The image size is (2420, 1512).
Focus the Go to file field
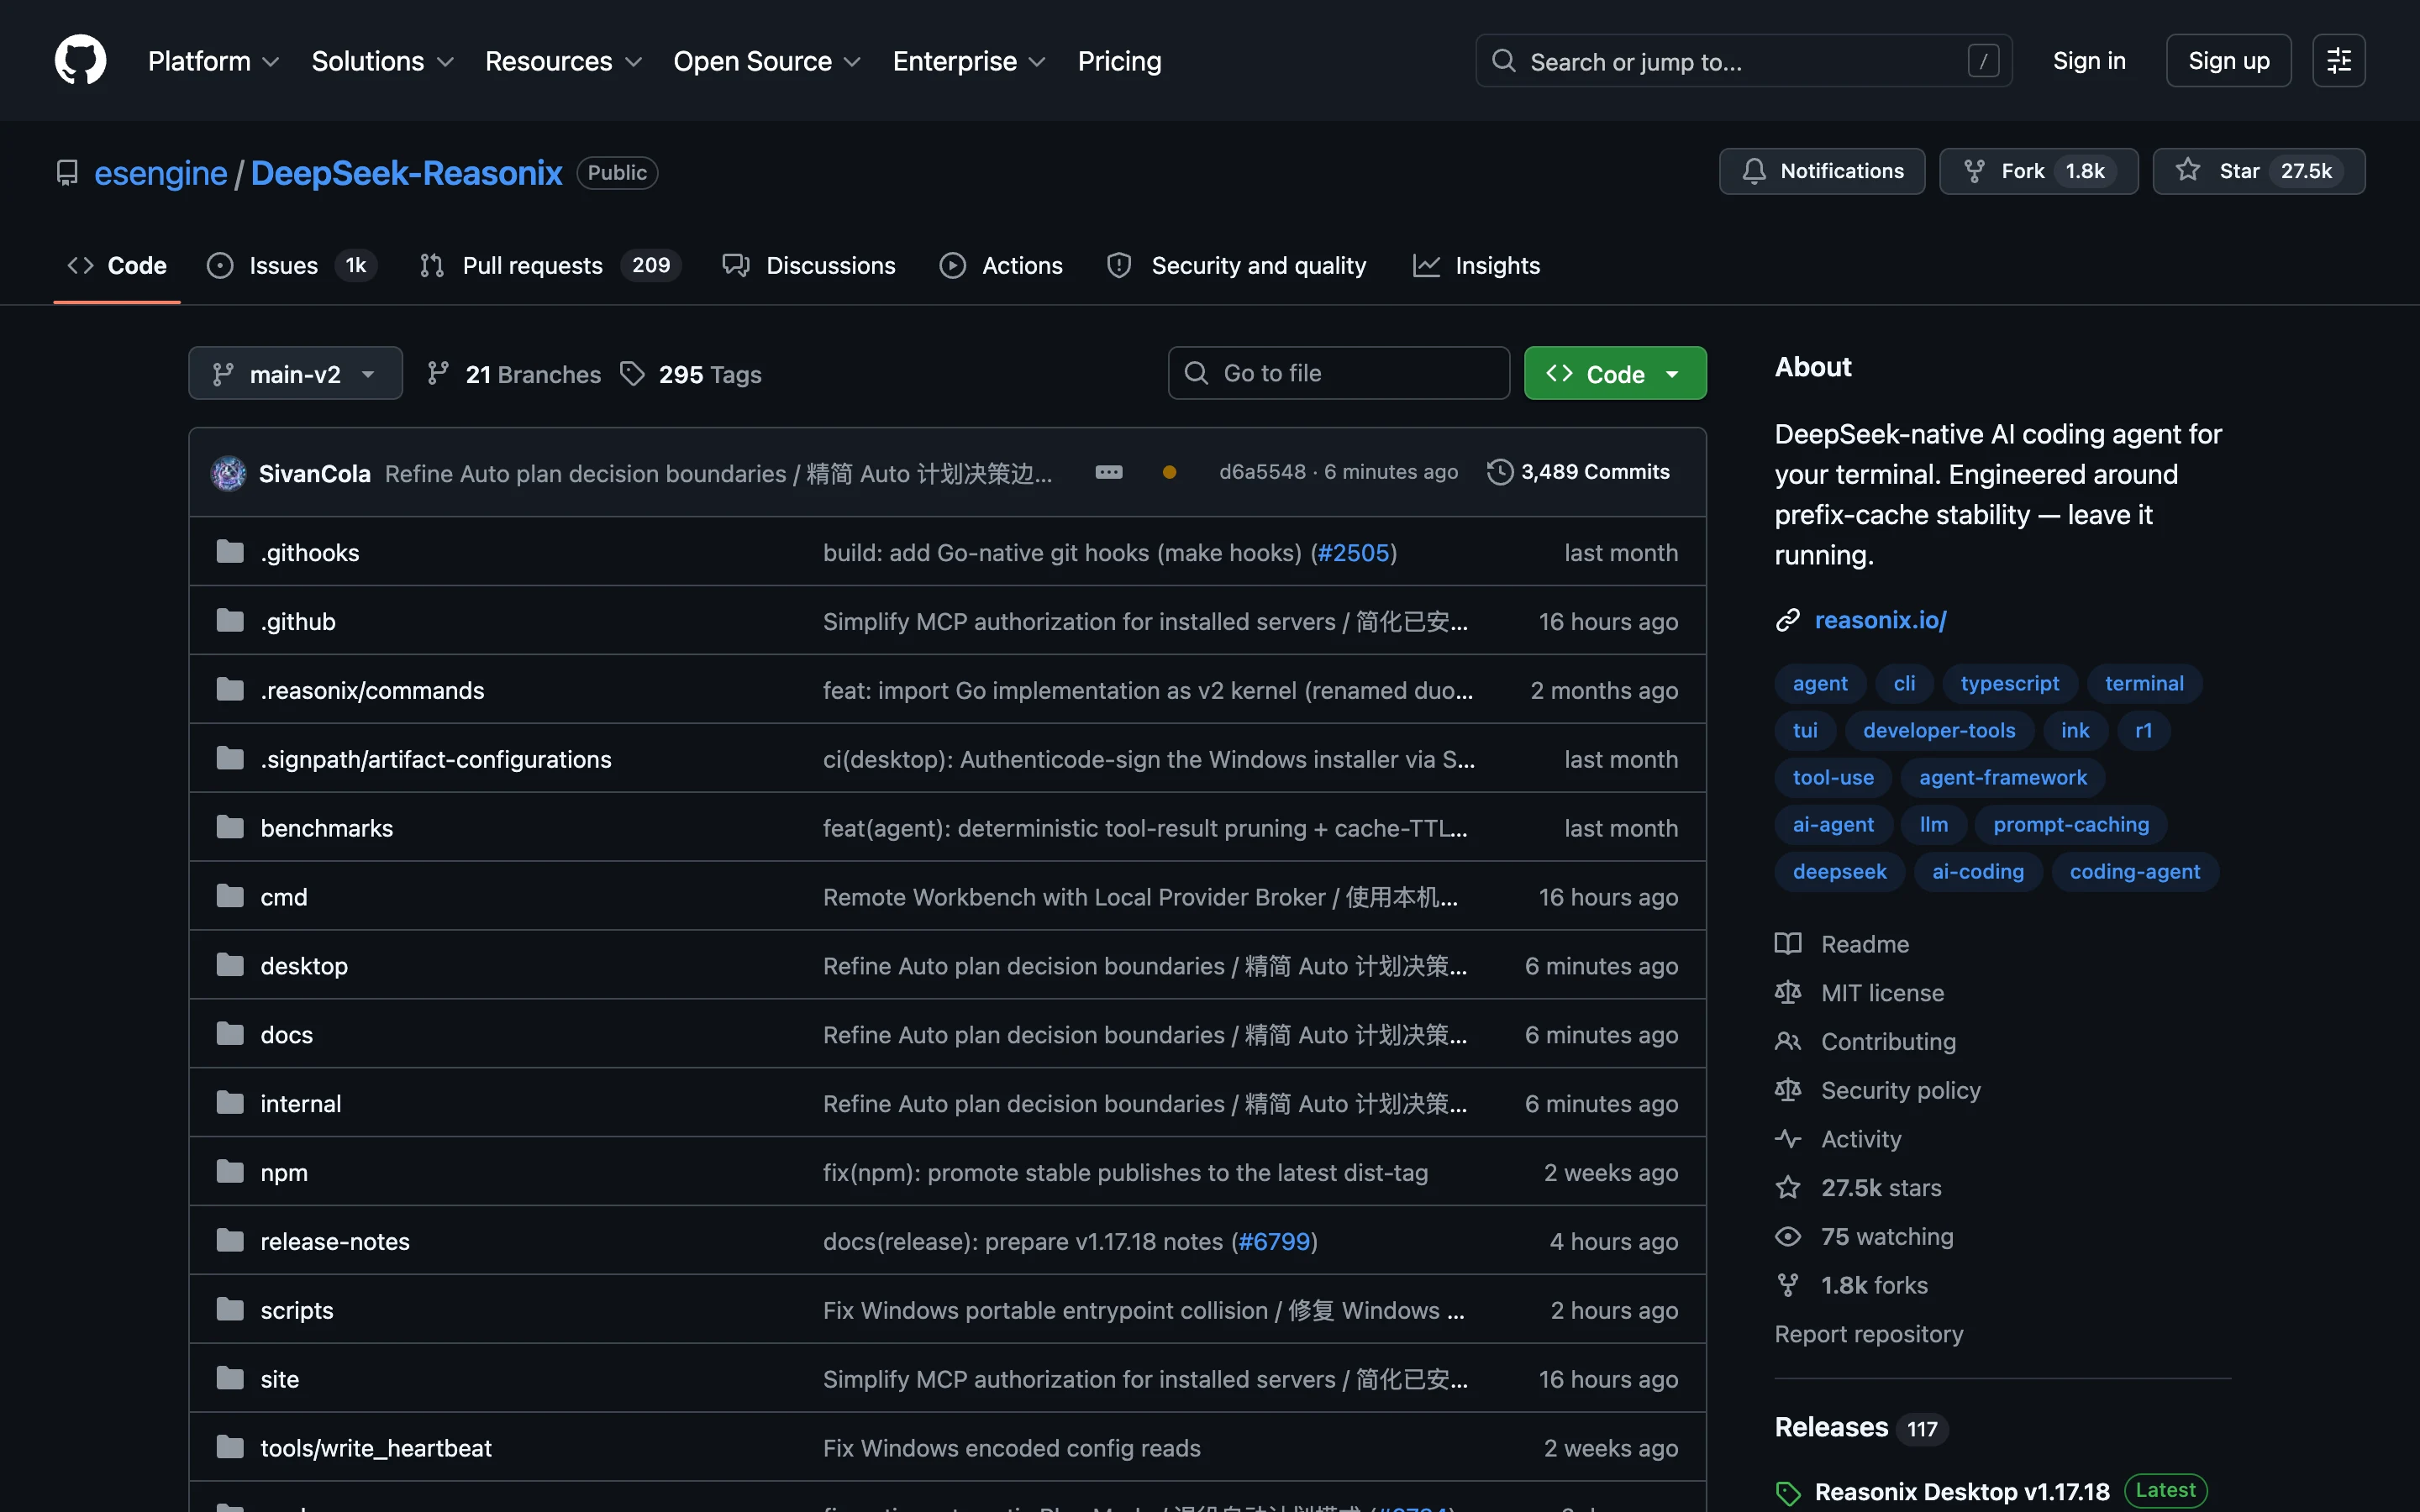click(1339, 373)
